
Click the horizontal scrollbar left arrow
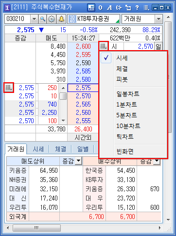point(8,228)
